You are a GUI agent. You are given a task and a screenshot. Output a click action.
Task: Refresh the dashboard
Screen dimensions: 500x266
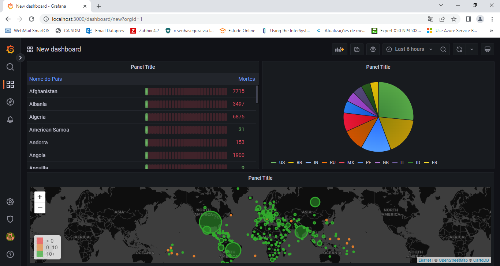tap(459, 49)
